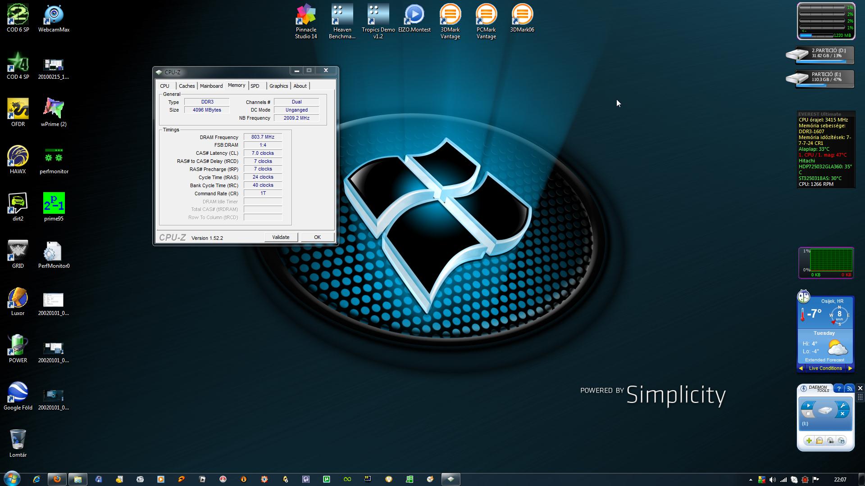
Task: Open Extended Forecast in weather gadget
Action: point(824,360)
